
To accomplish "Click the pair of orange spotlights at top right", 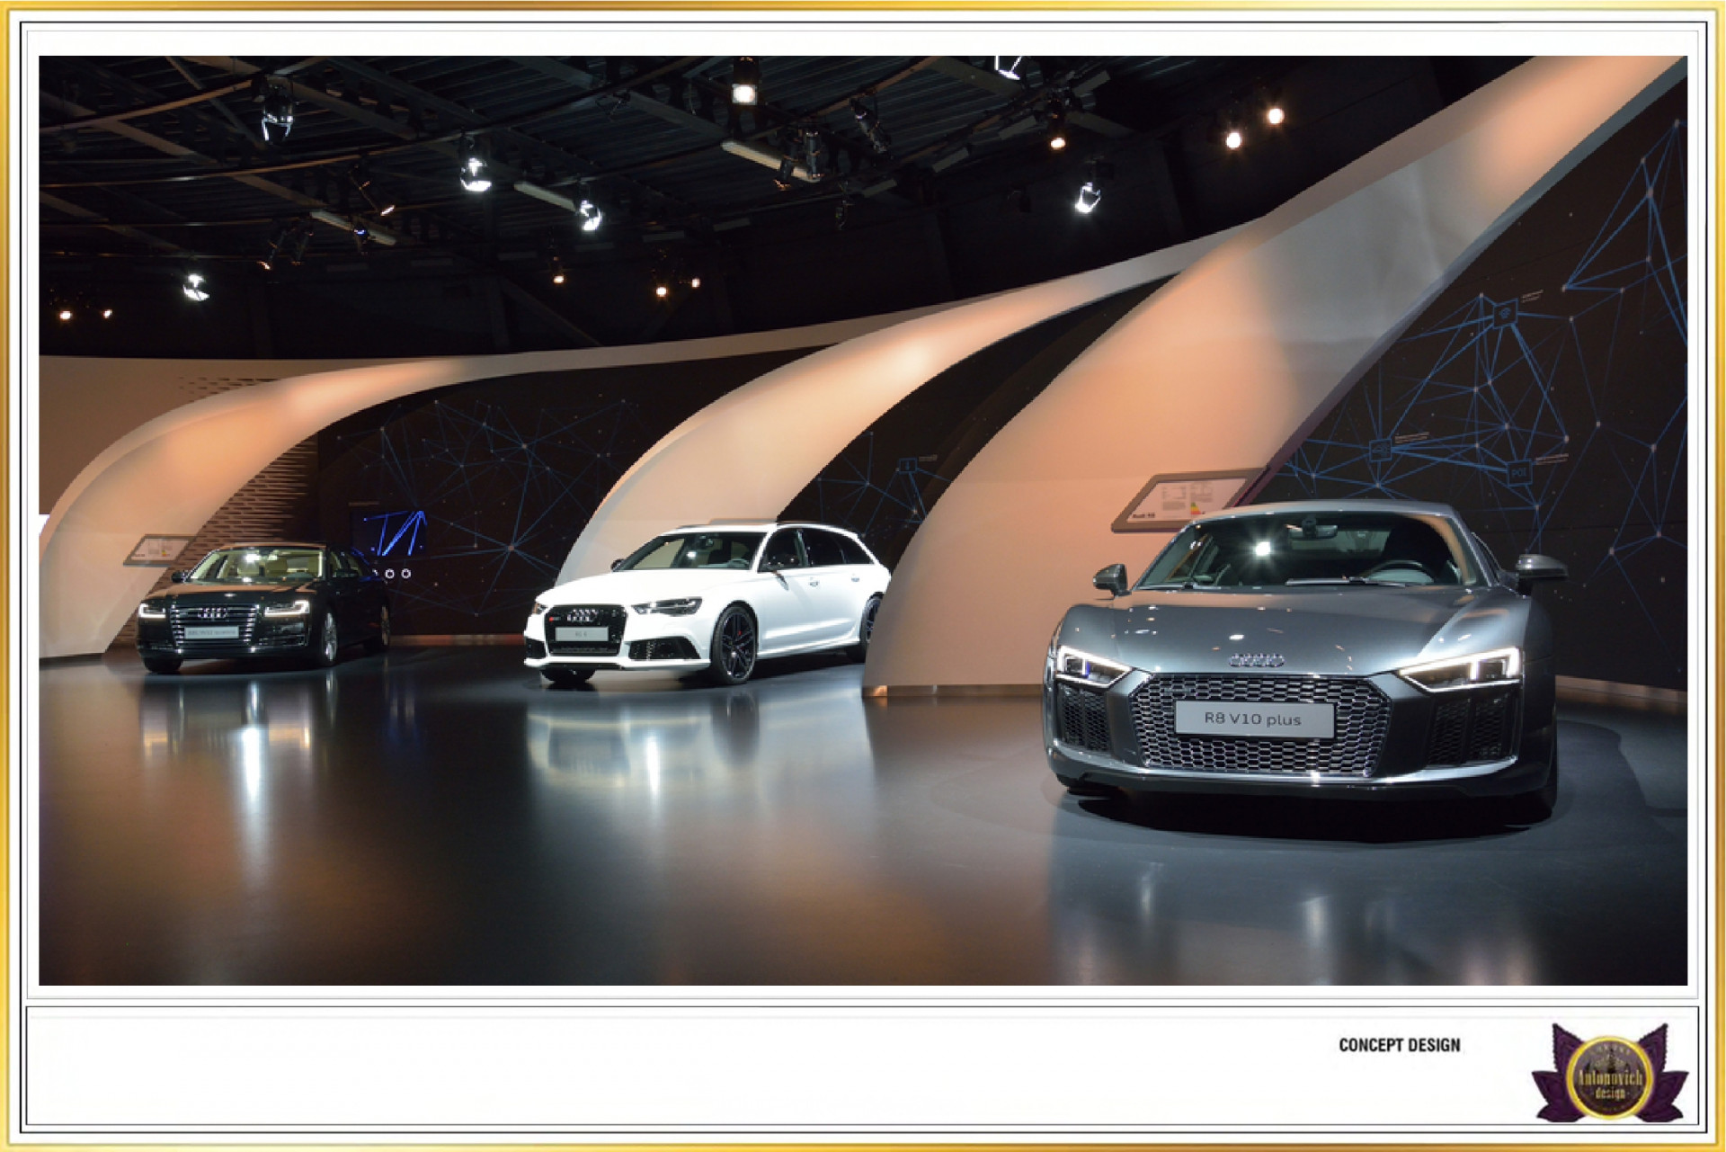I will click(x=1254, y=128).
